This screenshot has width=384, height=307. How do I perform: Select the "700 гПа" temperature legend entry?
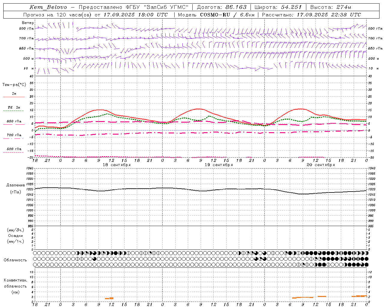[14, 135]
